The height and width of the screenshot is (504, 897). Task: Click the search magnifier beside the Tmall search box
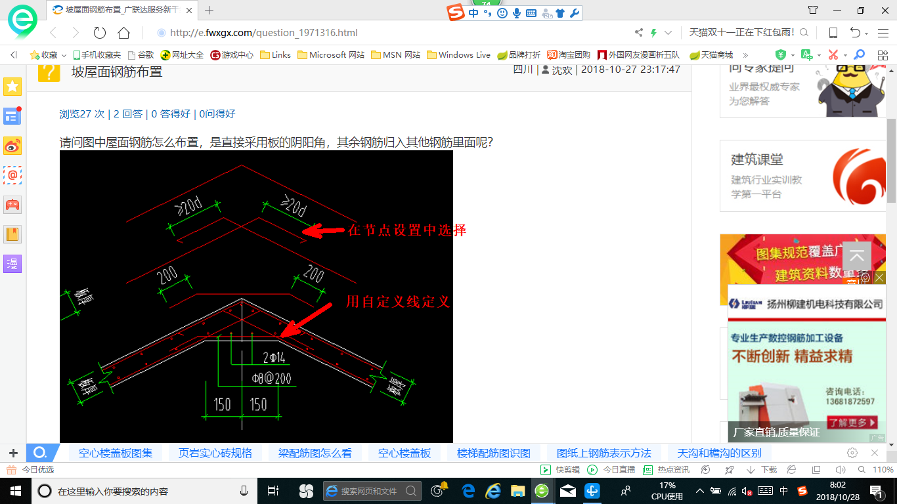point(803,32)
